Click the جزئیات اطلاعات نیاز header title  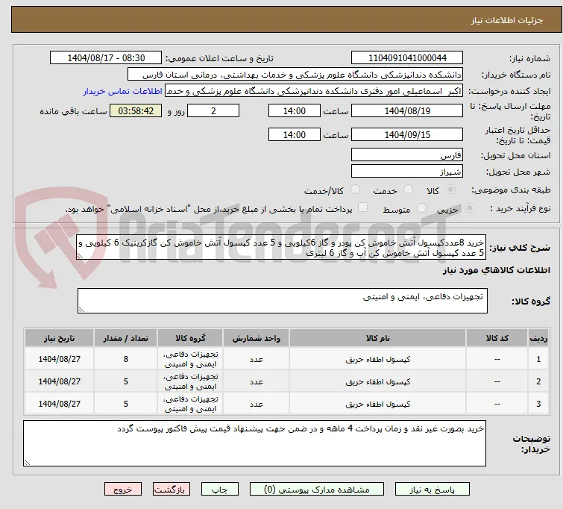pyautogui.click(x=507, y=20)
